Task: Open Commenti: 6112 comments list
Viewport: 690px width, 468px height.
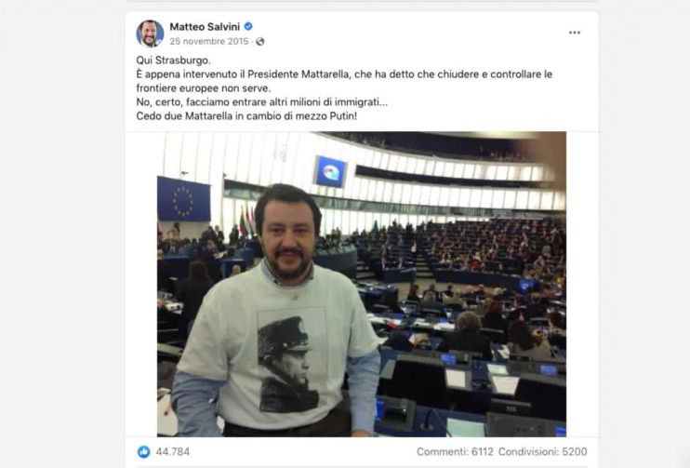Action: [x=455, y=451]
